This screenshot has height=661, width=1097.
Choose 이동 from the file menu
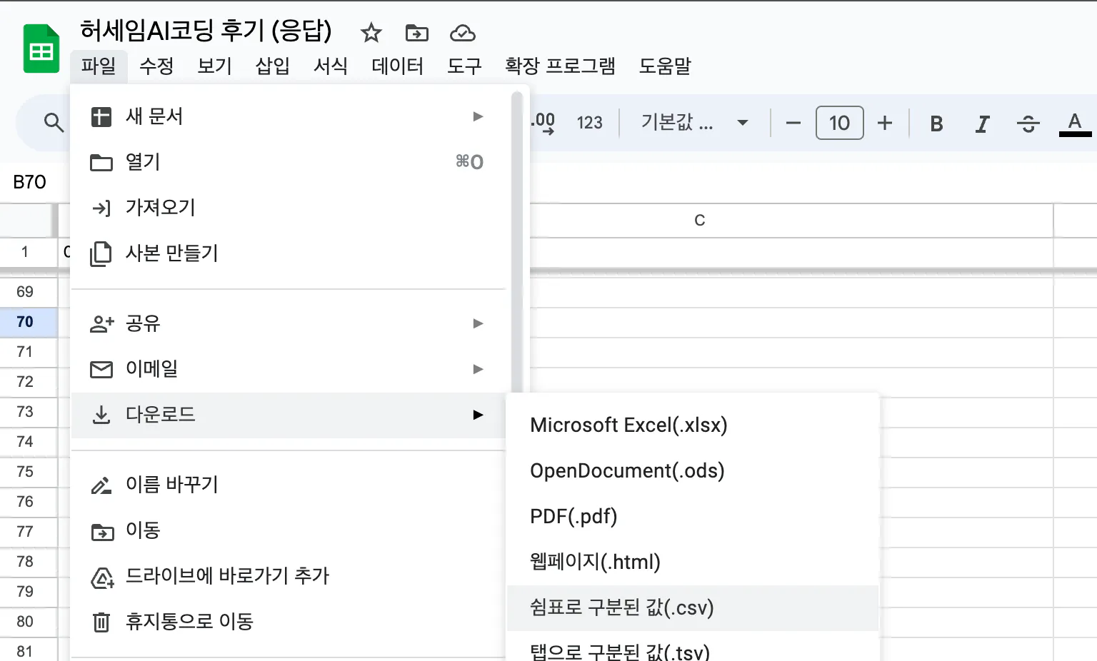coord(289,530)
